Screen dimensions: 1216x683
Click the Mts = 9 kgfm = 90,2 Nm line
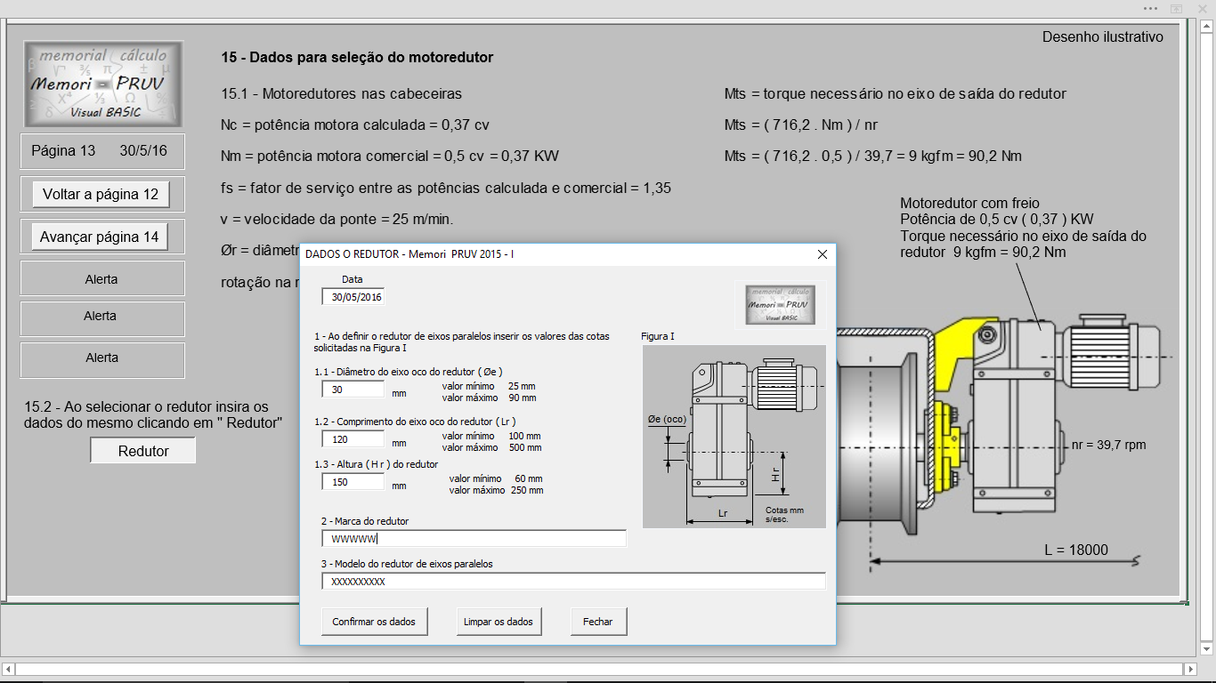873,157
